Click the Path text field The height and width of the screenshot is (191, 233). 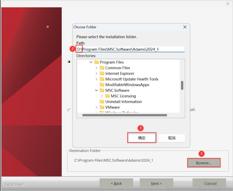click(x=130, y=49)
